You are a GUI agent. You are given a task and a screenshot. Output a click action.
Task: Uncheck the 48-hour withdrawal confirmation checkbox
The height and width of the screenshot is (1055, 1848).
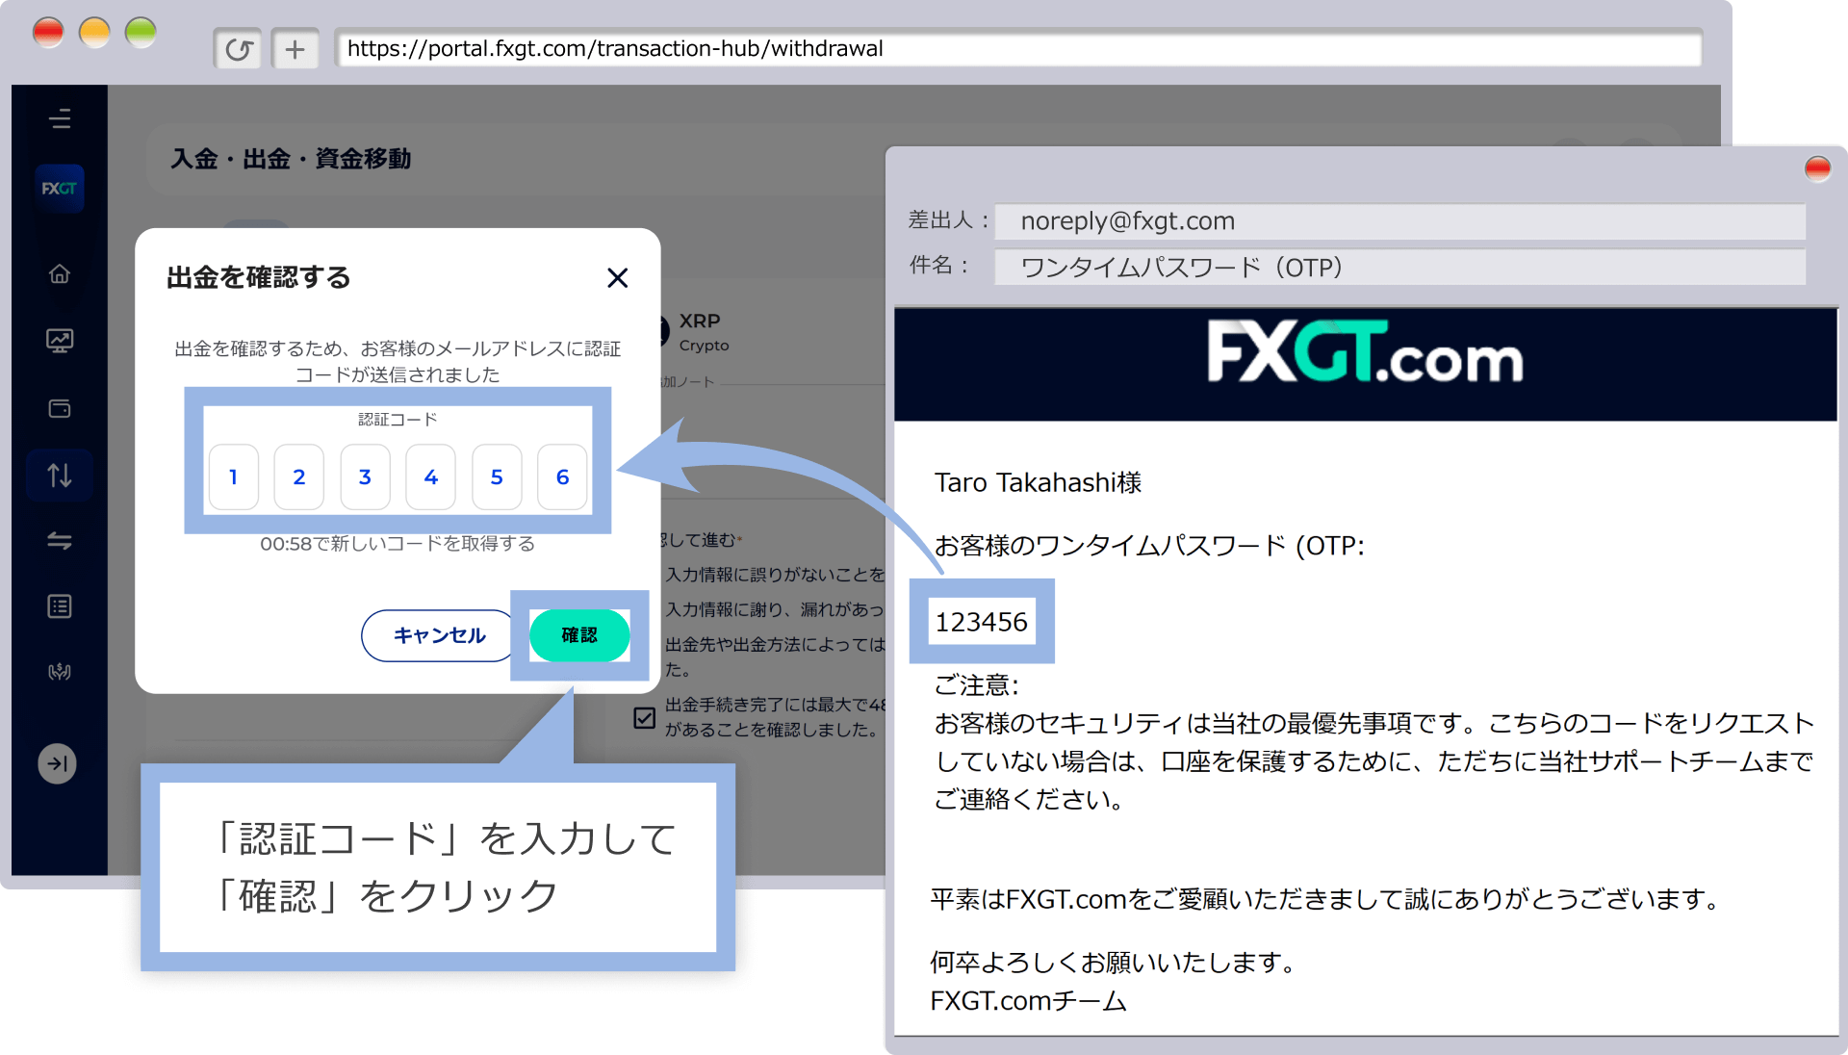click(x=644, y=717)
